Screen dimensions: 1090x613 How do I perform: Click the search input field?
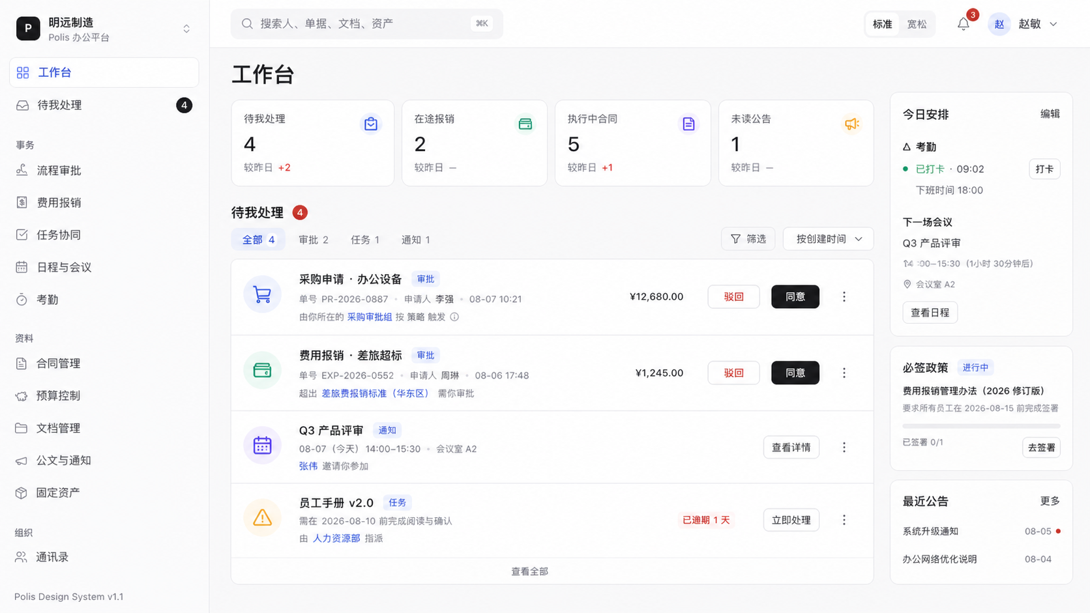pyautogui.click(x=367, y=24)
